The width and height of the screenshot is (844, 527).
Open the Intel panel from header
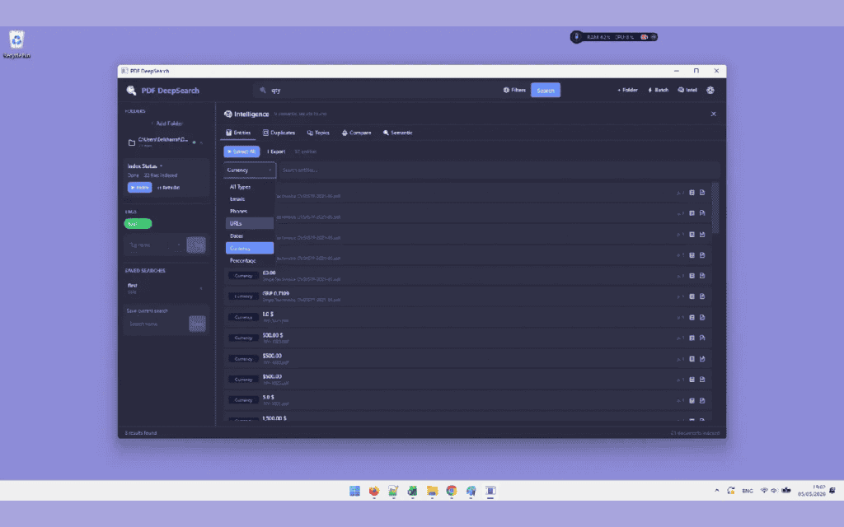687,91
